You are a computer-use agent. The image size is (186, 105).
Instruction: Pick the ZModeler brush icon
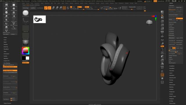point(14,13)
